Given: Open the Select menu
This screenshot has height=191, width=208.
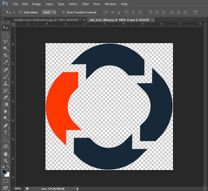Looking at the screenshot, I should 73,4.
